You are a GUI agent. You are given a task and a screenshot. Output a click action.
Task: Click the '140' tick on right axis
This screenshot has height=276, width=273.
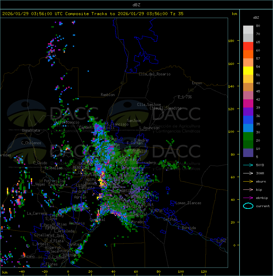click(x=231, y=87)
